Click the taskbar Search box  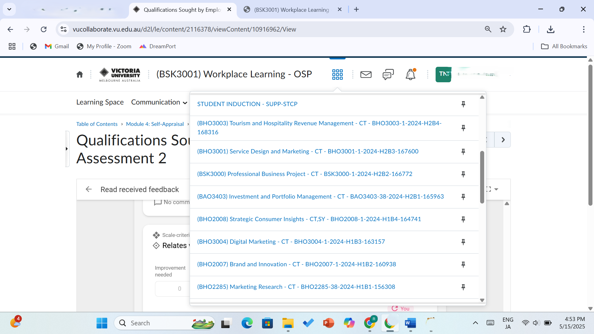[165, 323]
